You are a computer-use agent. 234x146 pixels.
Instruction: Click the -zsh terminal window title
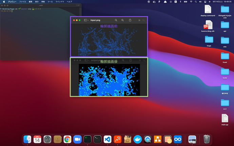click(41, 5)
